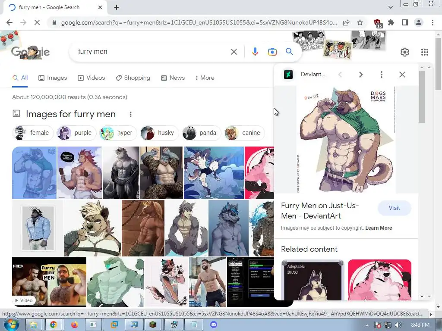The width and height of the screenshot is (442, 331).
Task: Select the All search tab
Action: (x=20, y=78)
